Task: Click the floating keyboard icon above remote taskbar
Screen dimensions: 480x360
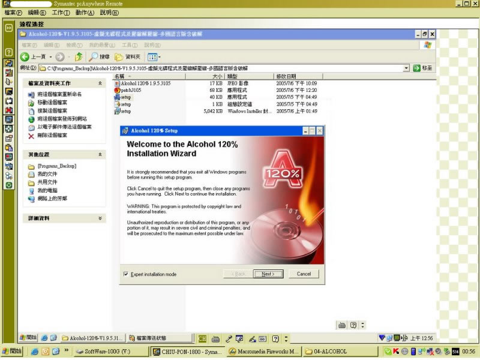Action: pyautogui.click(x=342, y=325)
